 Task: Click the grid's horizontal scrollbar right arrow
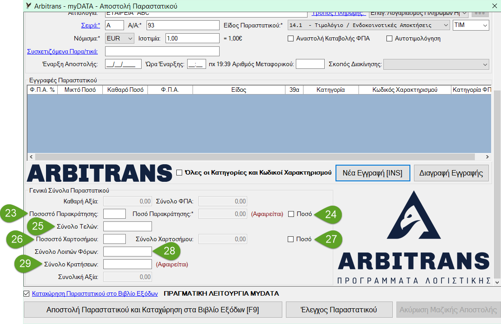click(x=487, y=157)
